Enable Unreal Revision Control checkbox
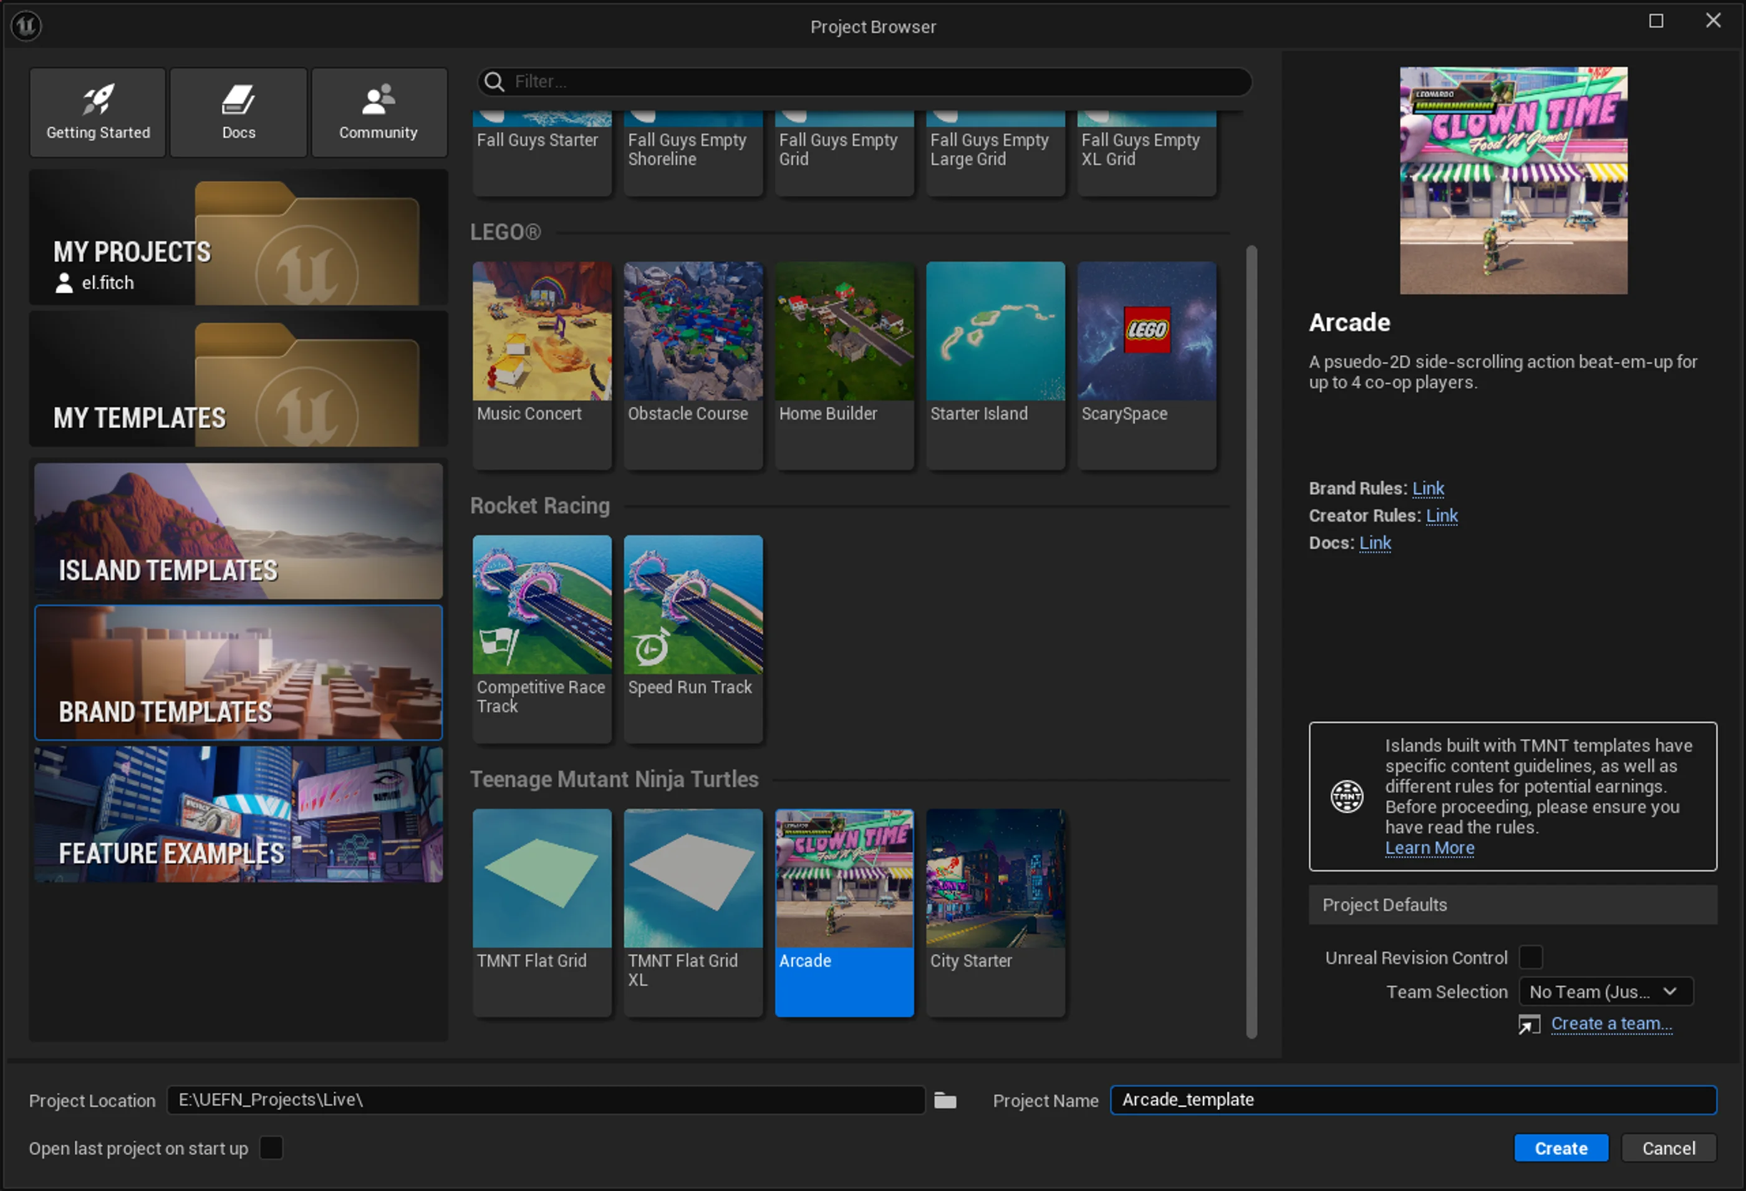This screenshot has width=1746, height=1191. coord(1530,957)
